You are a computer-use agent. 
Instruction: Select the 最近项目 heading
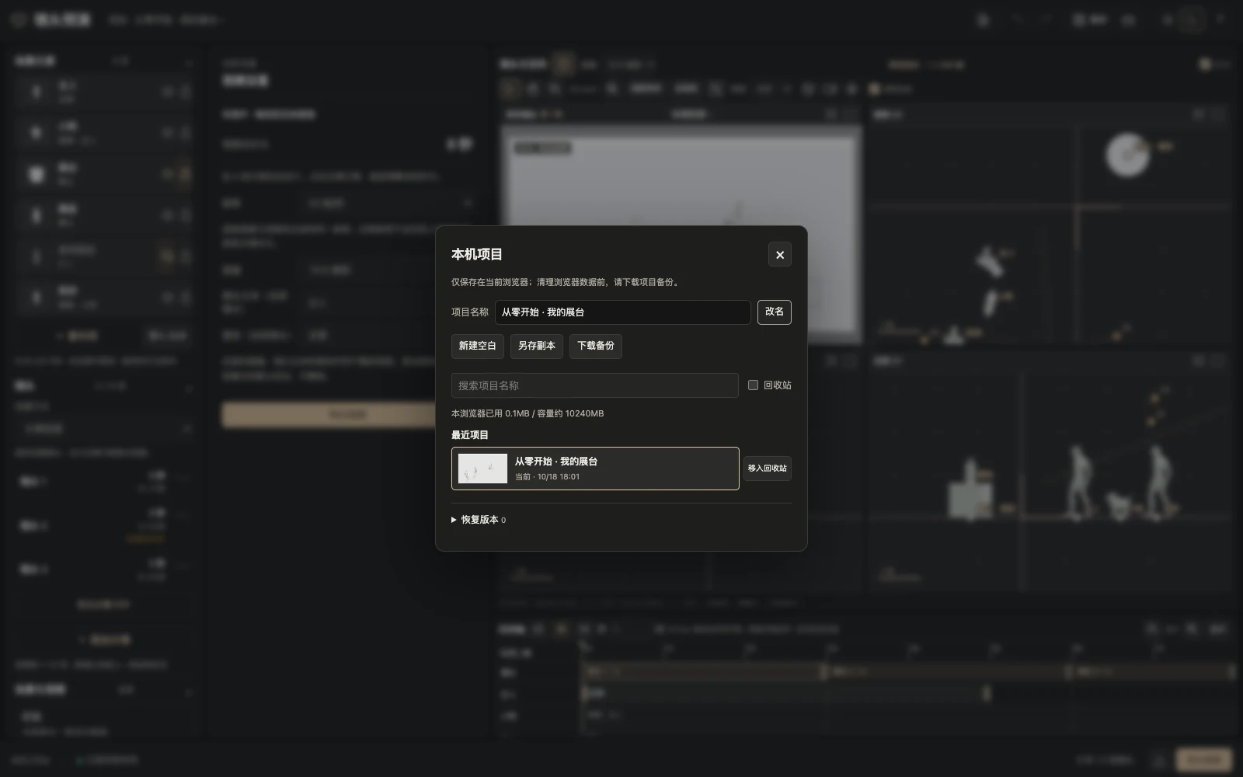[x=470, y=435]
